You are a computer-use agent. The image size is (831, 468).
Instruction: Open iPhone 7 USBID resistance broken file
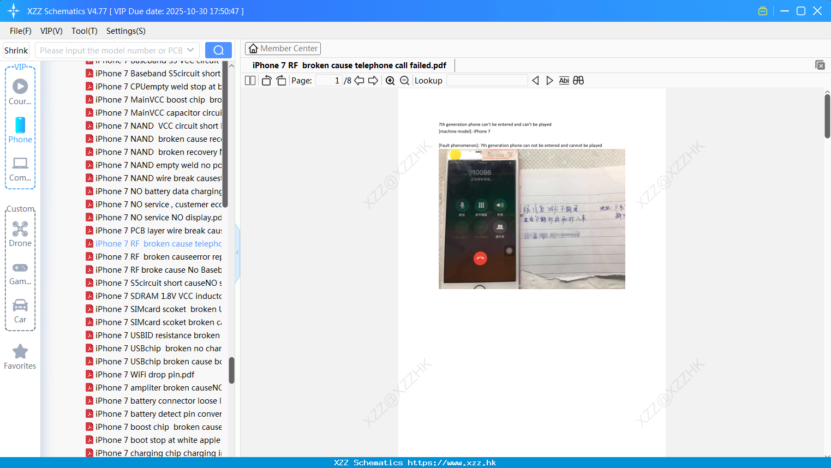pyautogui.click(x=153, y=335)
